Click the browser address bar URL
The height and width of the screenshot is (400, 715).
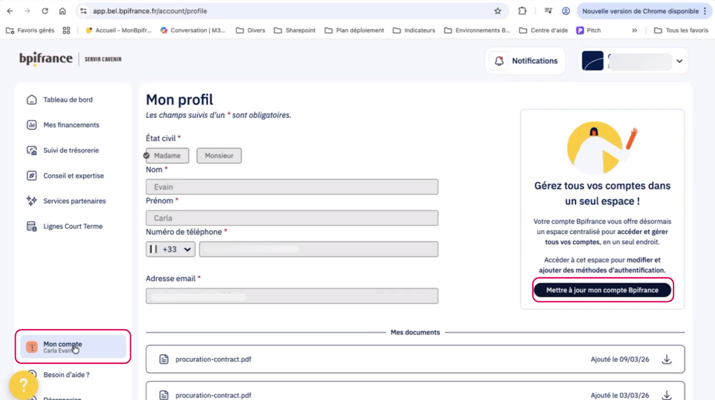tap(150, 11)
